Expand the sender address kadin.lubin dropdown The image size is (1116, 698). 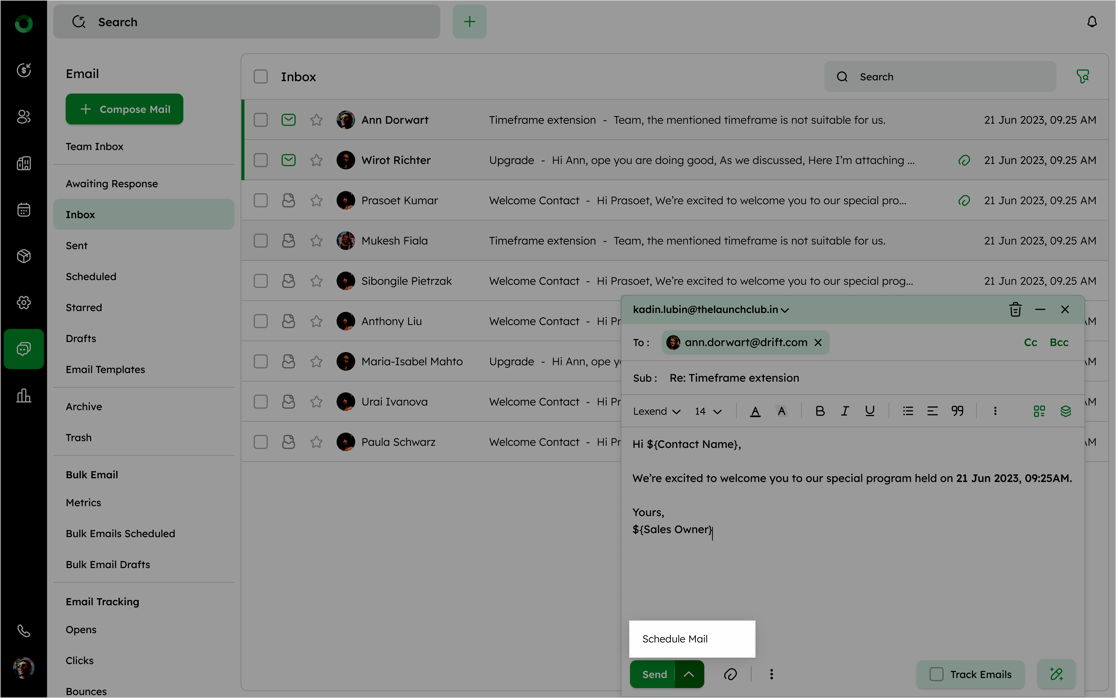[785, 310]
